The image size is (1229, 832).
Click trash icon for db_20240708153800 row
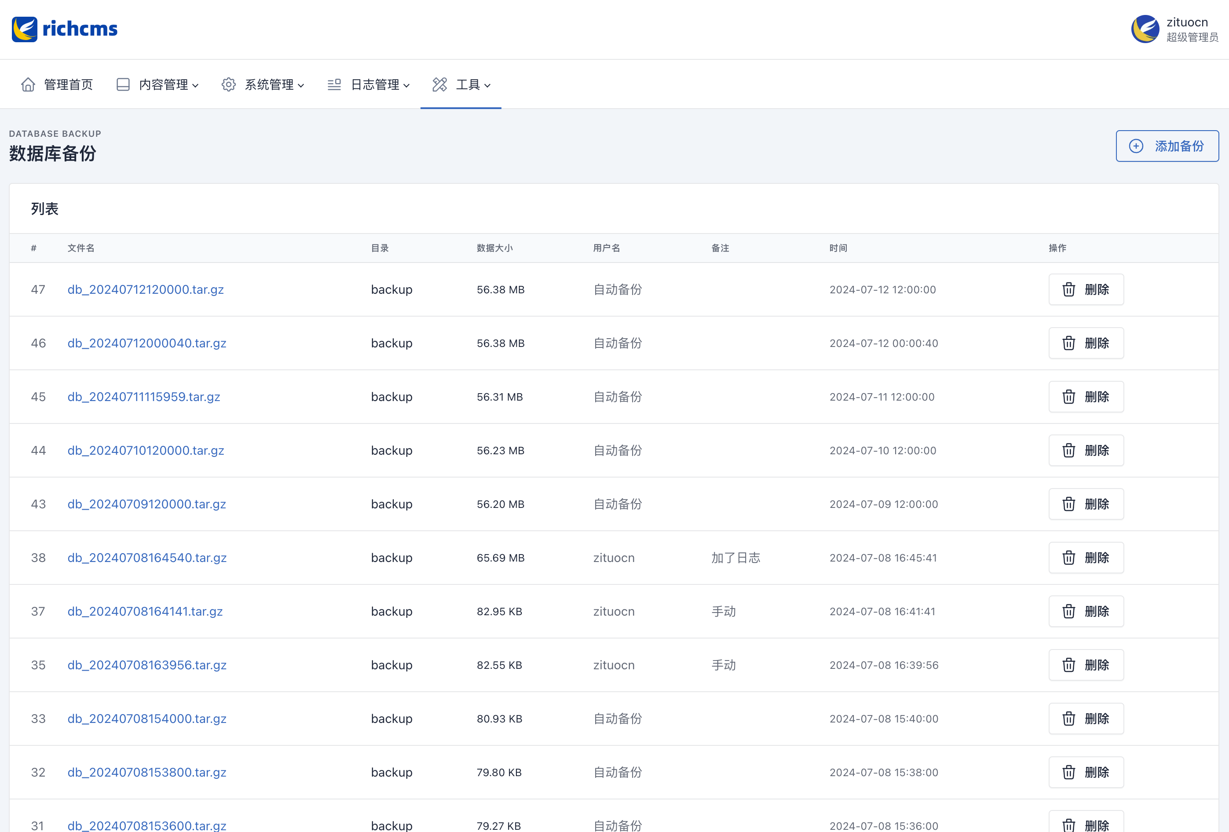click(1069, 772)
